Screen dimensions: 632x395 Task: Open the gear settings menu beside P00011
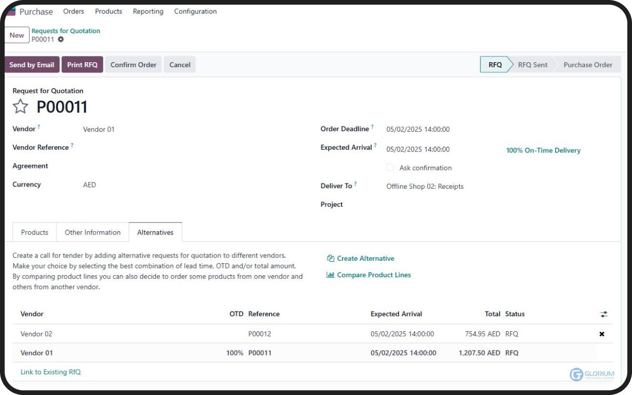pyautogui.click(x=61, y=39)
